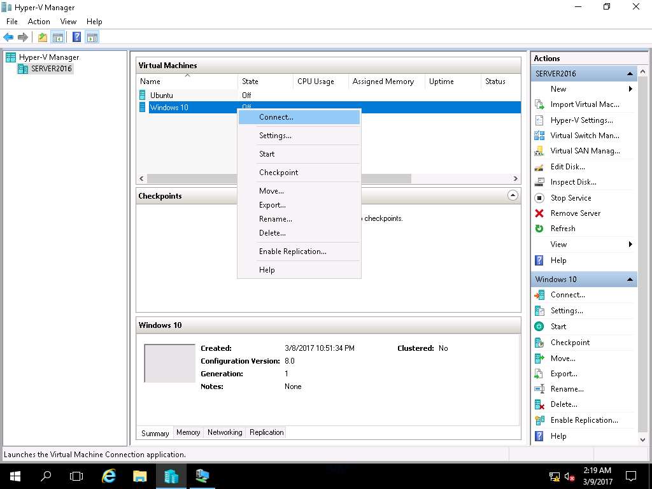Sort virtual machines by Name column

pos(187,81)
